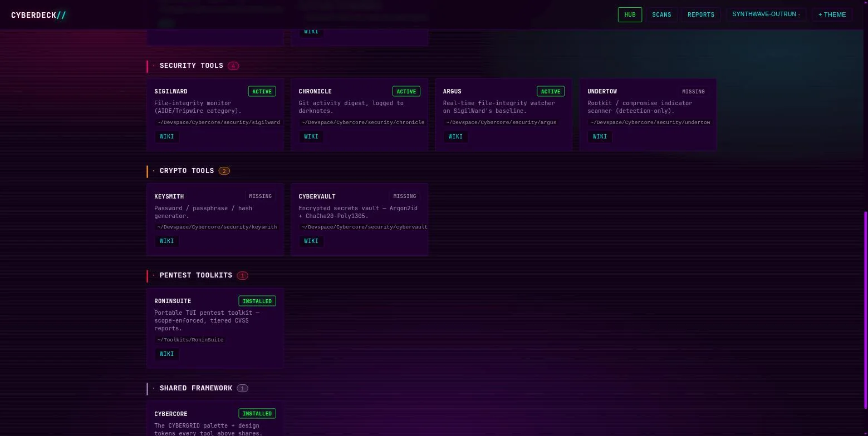Click the ACTIVE badge on ARGUS
Viewport: 868px width, 436px height.
[551, 92]
